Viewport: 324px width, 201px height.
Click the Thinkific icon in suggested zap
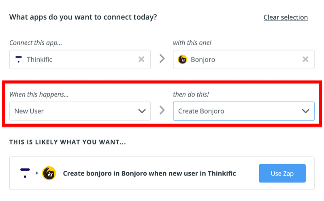25,173
